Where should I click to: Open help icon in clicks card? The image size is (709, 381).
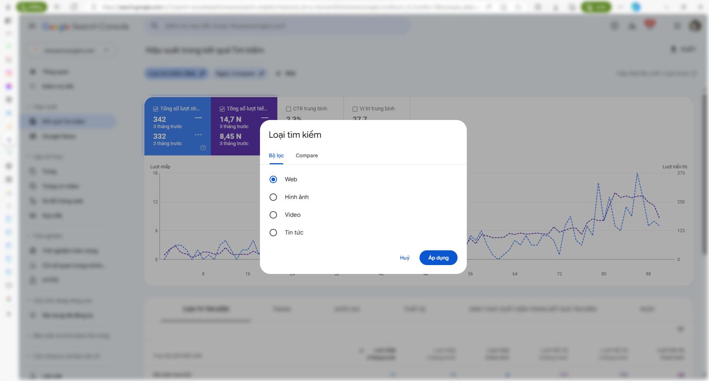coord(203,148)
